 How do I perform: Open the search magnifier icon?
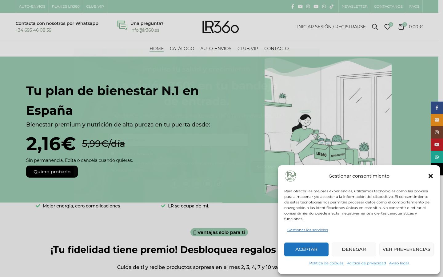pos(375,27)
